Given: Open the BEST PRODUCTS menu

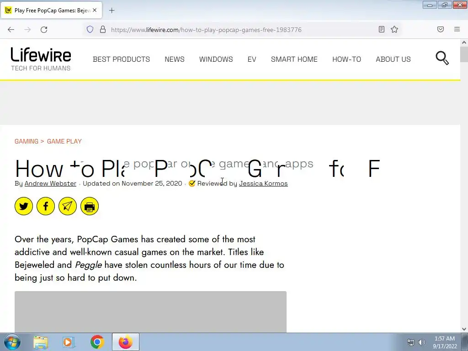Looking at the screenshot, I should tap(121, 59).
